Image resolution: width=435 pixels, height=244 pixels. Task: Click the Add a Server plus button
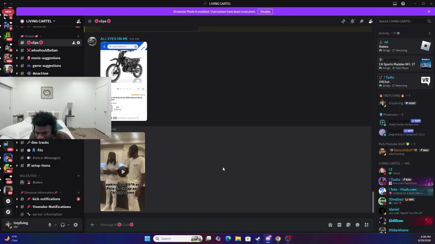(8, 201)
